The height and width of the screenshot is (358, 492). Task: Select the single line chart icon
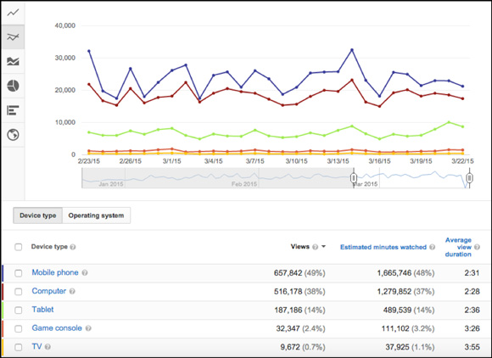pos(13,13)
